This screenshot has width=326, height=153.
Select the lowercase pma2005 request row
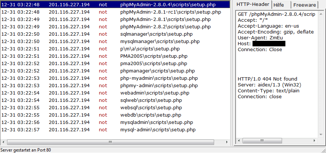pos(115,64)
